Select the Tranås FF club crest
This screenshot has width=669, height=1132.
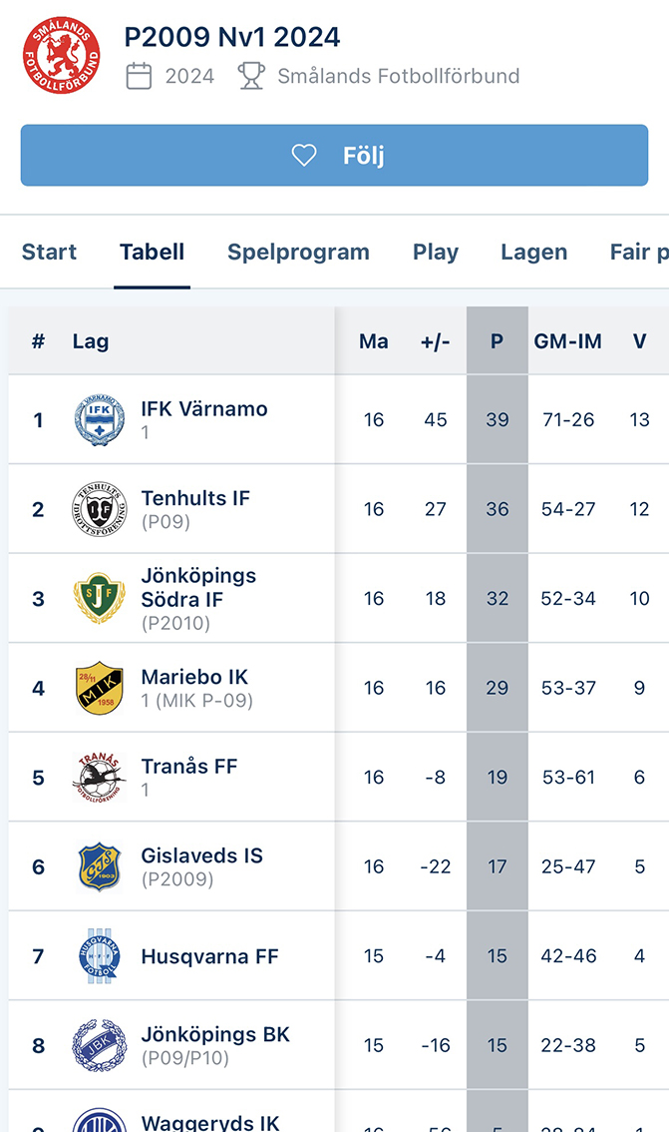pos(100,778)
